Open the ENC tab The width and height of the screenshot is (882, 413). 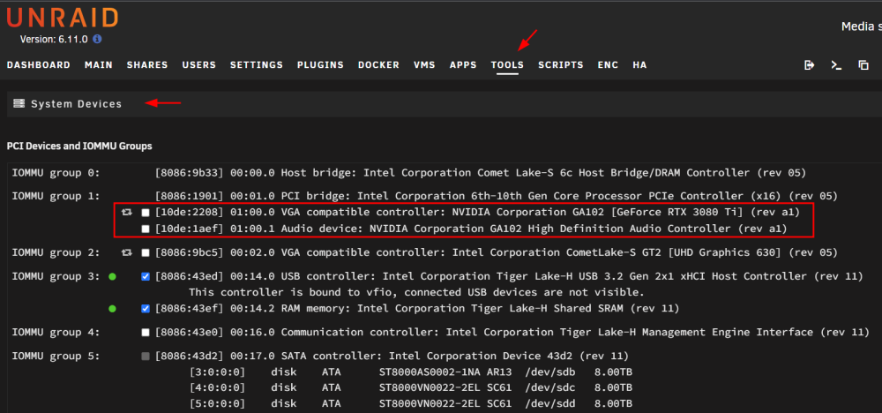(608, 65)
